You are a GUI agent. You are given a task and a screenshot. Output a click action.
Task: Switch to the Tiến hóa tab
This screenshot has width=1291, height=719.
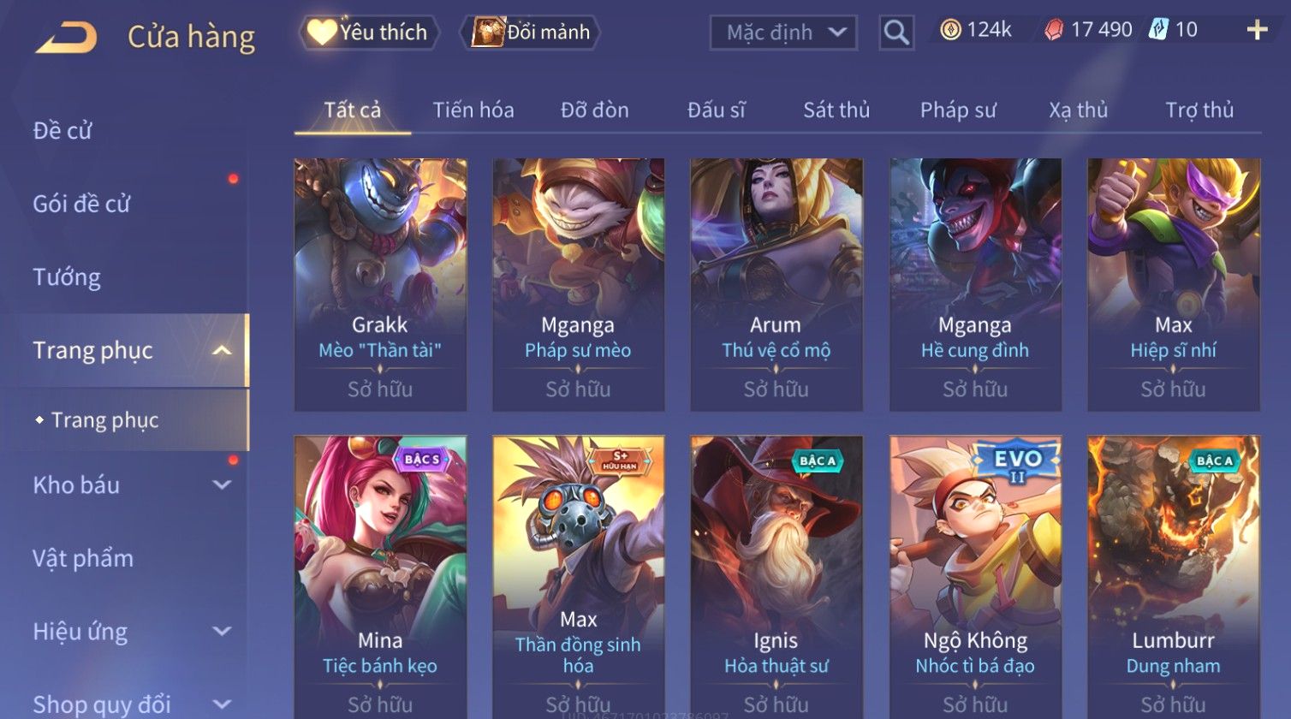coord(473,110)
